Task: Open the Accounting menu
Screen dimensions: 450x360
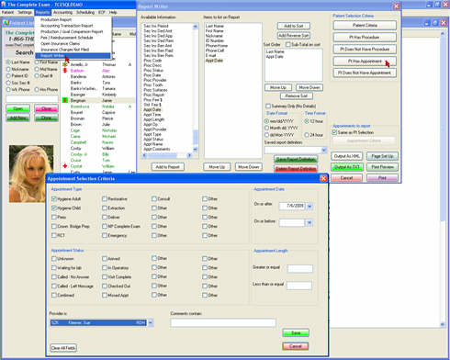Action: [62, 12]
